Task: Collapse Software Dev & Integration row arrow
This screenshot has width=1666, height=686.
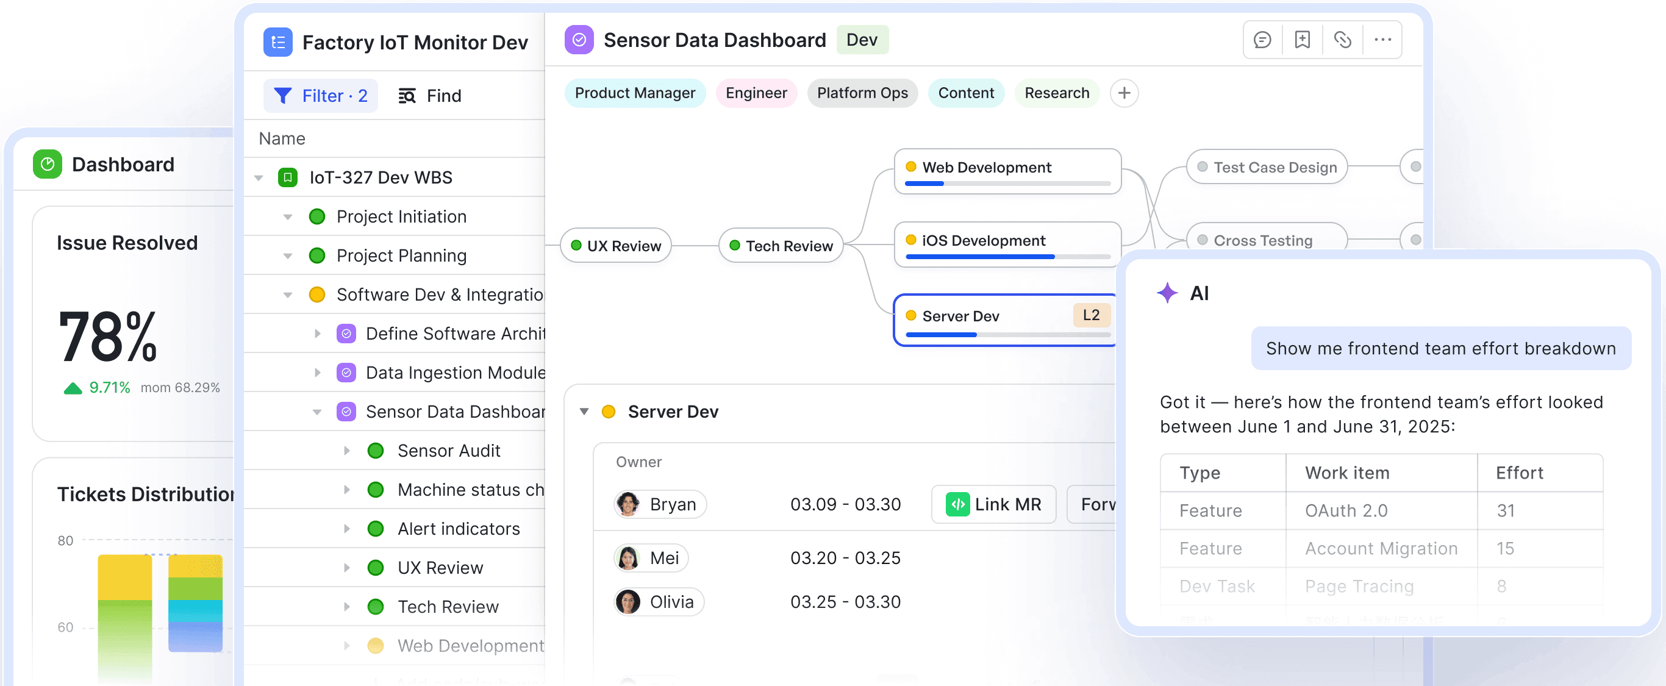Action: [288, 295]
